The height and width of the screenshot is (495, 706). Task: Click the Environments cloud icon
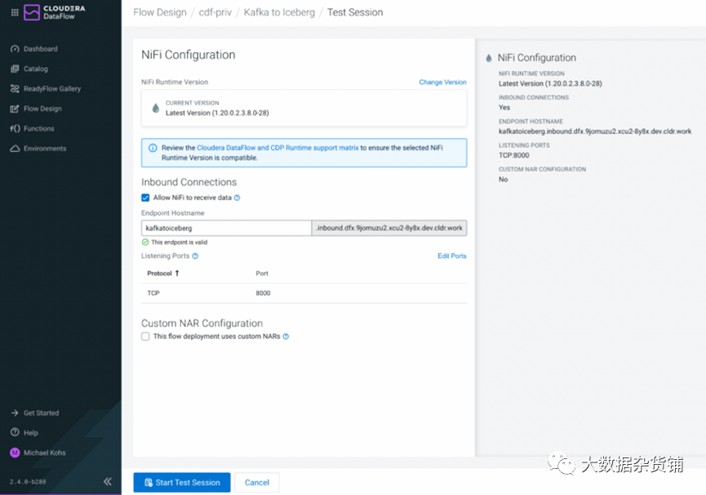(x=15, y=149)
